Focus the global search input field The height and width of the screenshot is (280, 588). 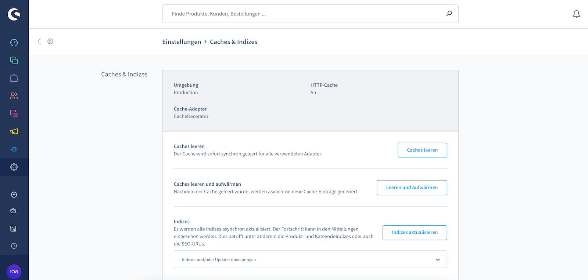[305, 14]
